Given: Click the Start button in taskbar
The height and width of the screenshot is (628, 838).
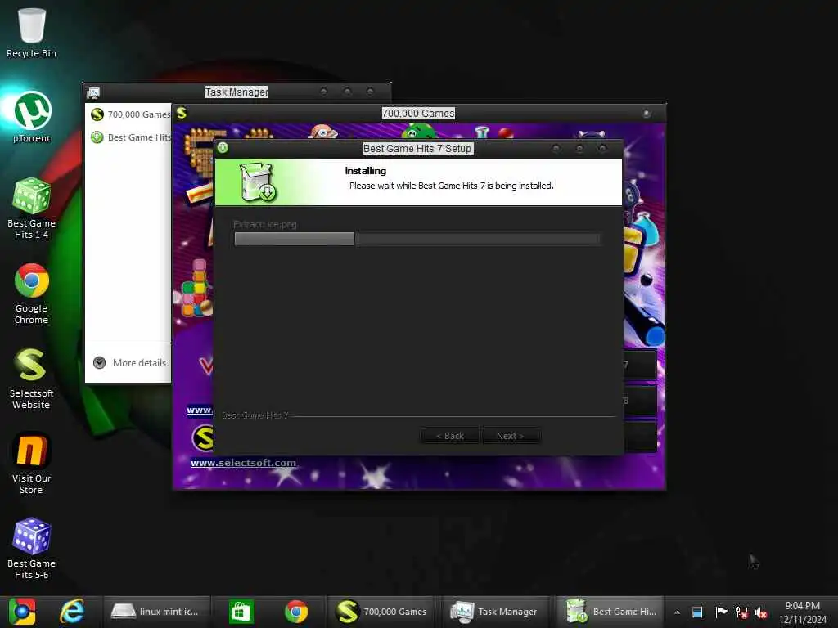Looking at the screenshot, I should (22, 612).
